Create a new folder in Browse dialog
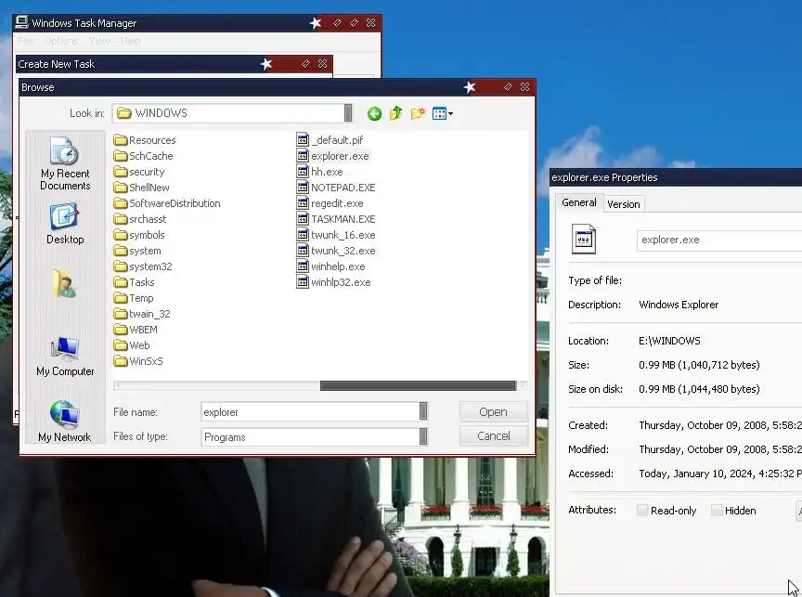Viewport: 802px width, 597px height. point(418,113)
